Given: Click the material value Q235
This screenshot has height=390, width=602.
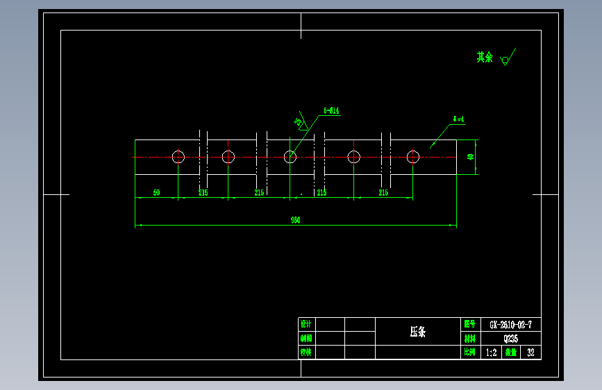Looking at the screenshot, I should [x=510, y=339].
